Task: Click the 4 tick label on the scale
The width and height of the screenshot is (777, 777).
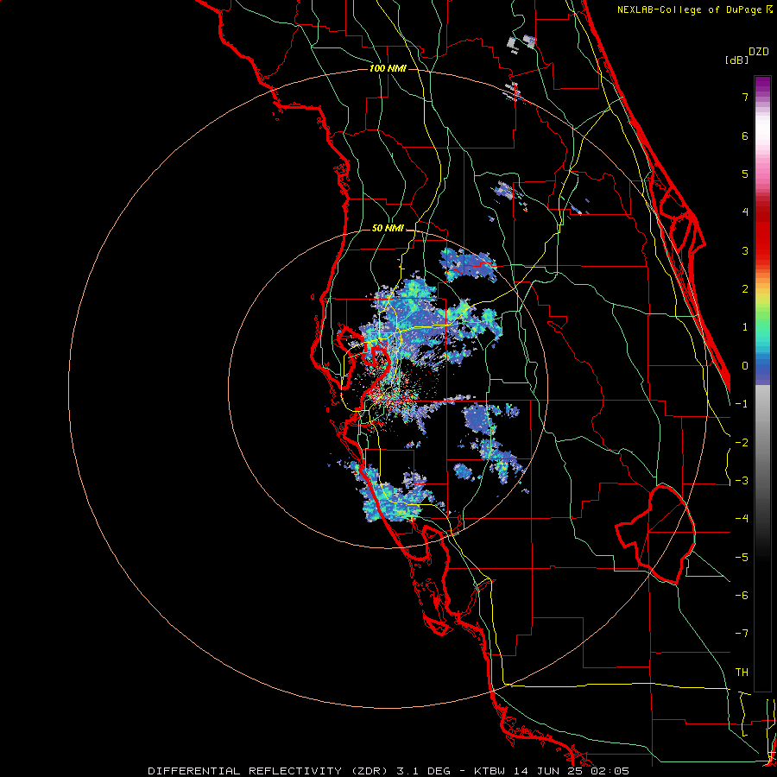Action: 745,212
